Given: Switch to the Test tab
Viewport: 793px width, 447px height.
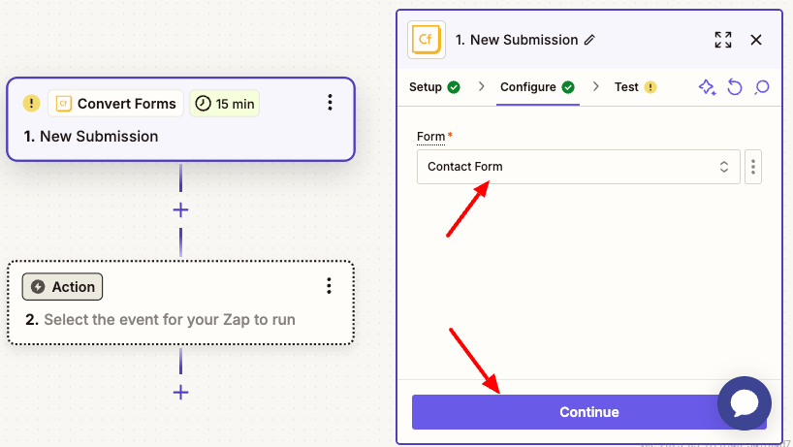Looking at the screenshot, I should click(635, 87).
